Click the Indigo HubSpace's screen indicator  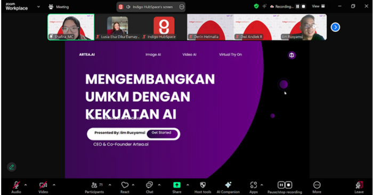tap(153, 7)
